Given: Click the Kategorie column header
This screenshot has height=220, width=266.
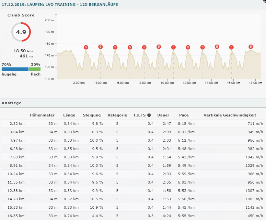Looking at the screenshot, I should click(117, 115).
